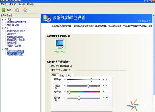
Task: Collapse the 显示 tree node
Action: tap(3, 28)
